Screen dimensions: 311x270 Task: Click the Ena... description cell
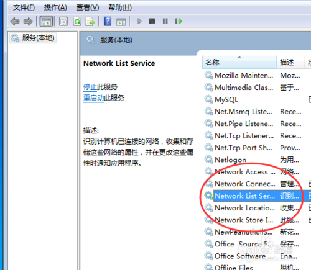pyautogui.click(x=289, y=256)
